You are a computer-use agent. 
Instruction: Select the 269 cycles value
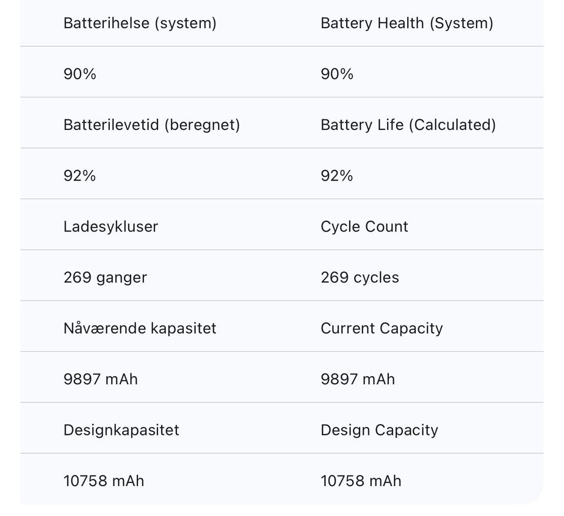[360, 277]
